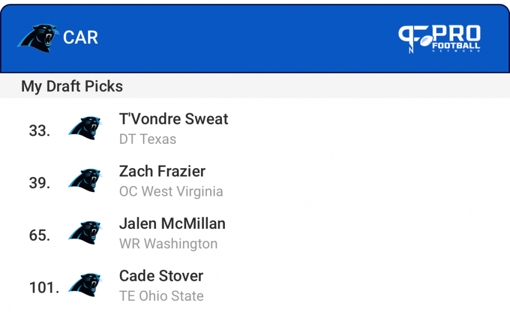Open Zach Frazier player name
This screenshot has height=336, width=510.
click(x=162, y=171)
